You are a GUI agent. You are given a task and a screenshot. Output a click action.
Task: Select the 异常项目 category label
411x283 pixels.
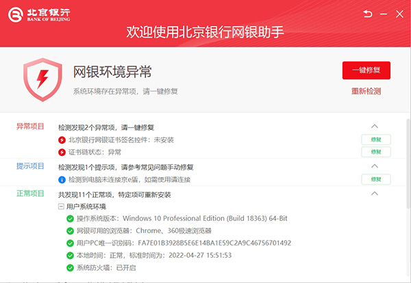(x=30, y=126)
